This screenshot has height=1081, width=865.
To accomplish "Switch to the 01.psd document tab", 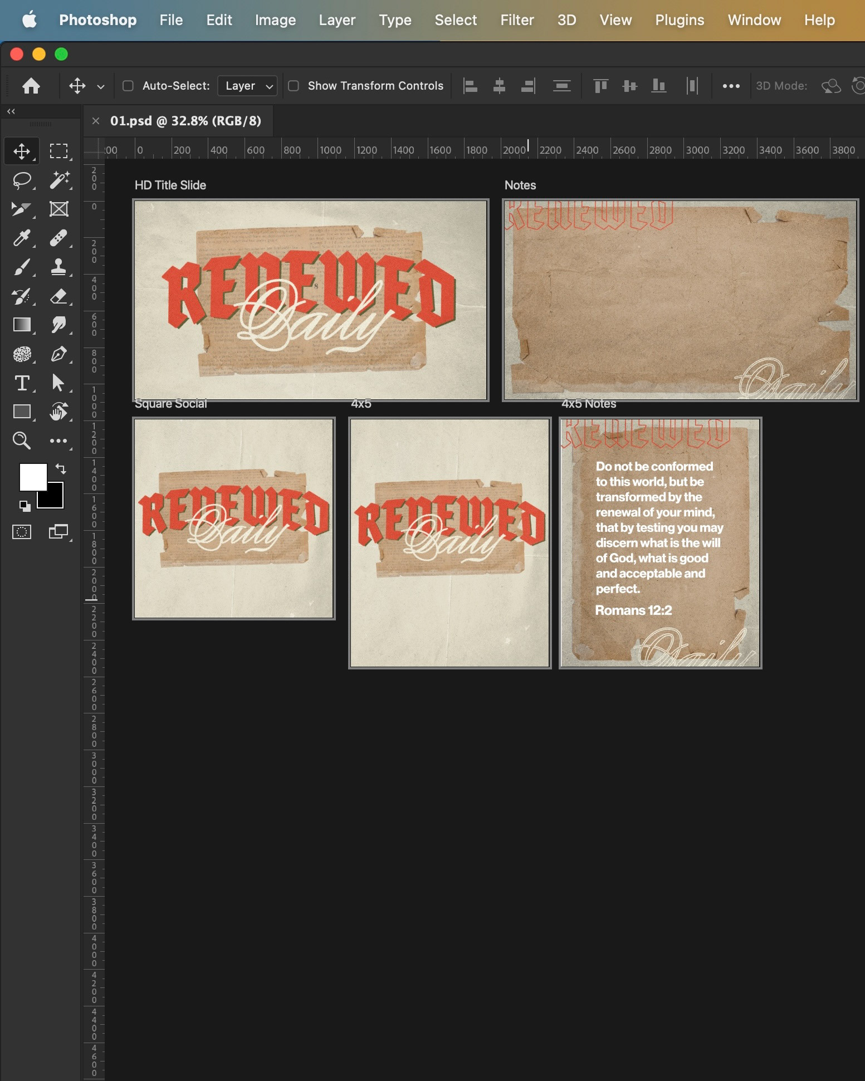I will coord(185,121).
